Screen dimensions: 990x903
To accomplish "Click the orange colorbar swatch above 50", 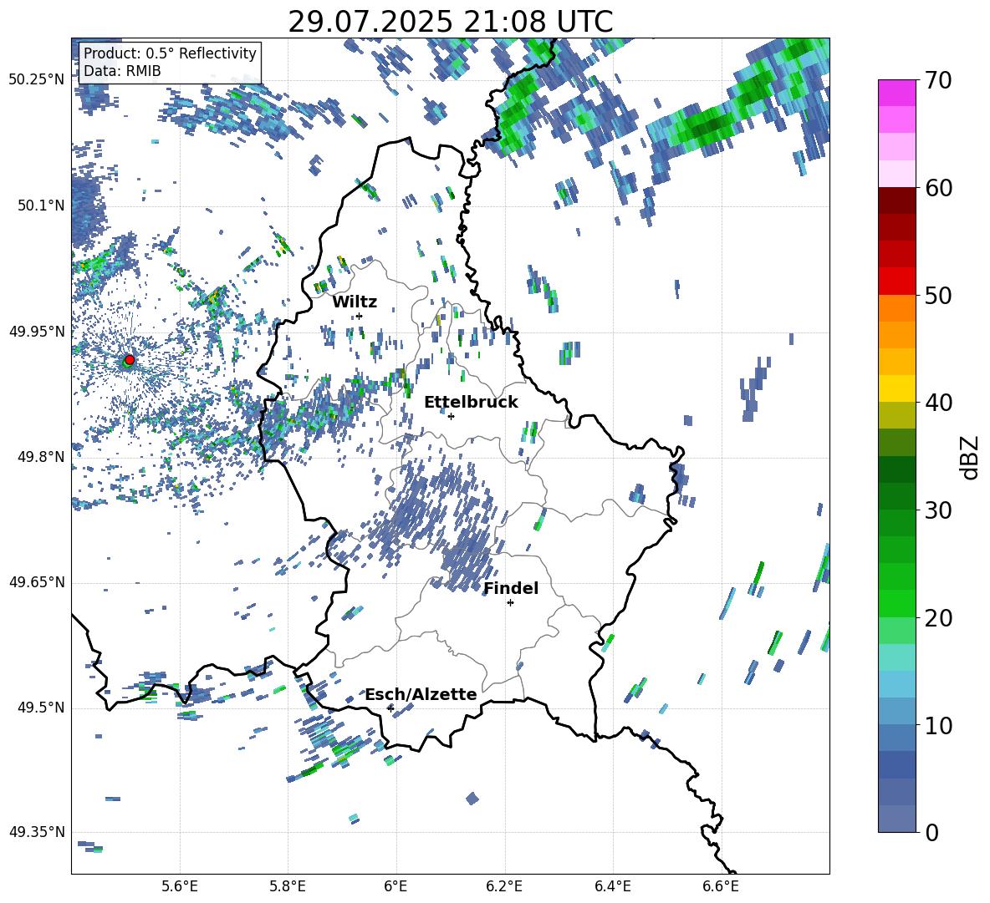I will click(x=897, y=308).
